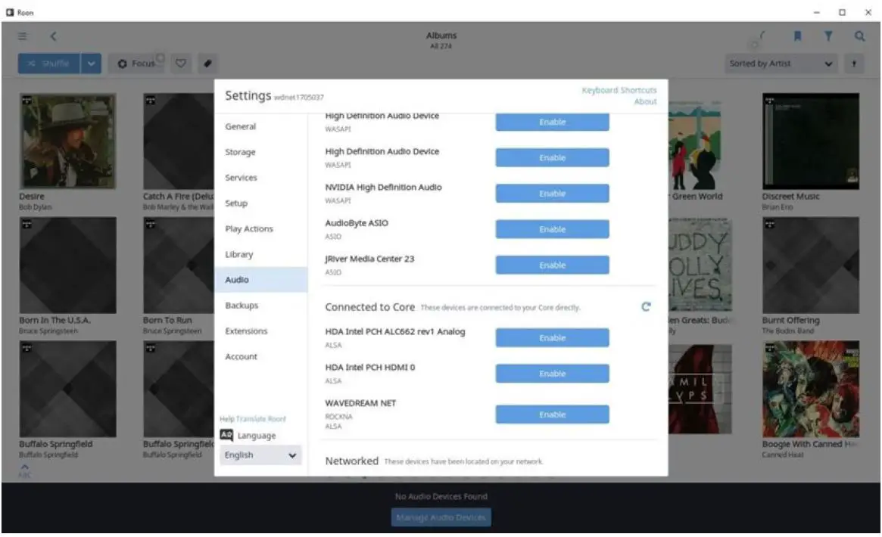Click the heart favorites filter icon
The width and height of the screenshot is (882, 537).
coord(180,64)
